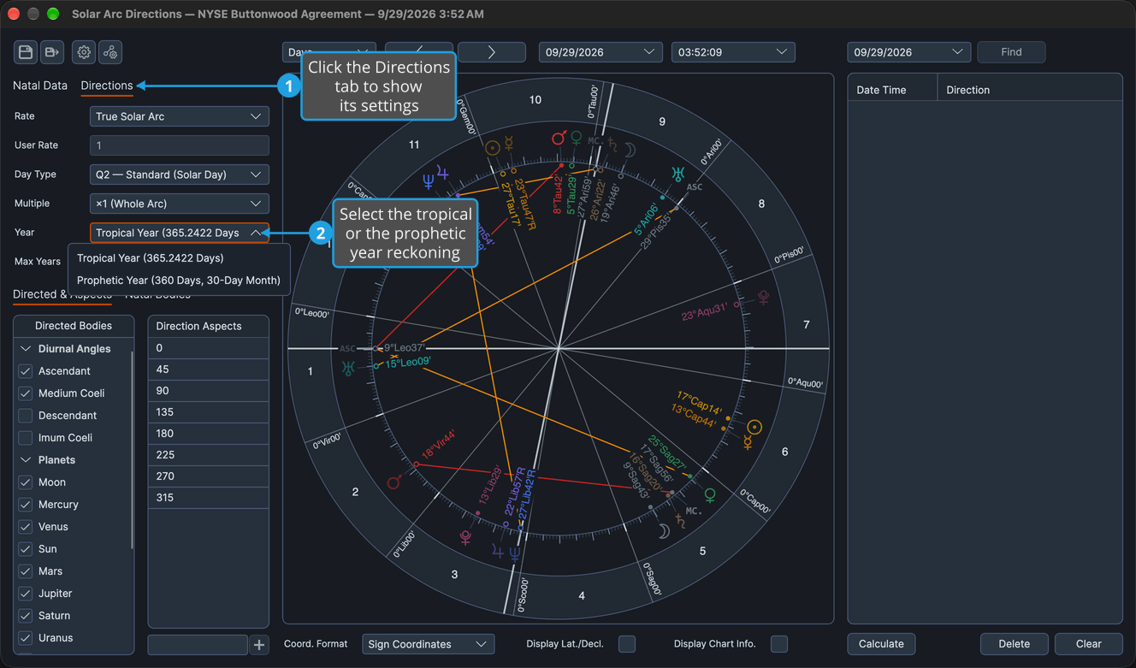Viewport: 1136px width, 668px height.
Task: Click the orange Sun glyph below house 11
Action: 493,148
